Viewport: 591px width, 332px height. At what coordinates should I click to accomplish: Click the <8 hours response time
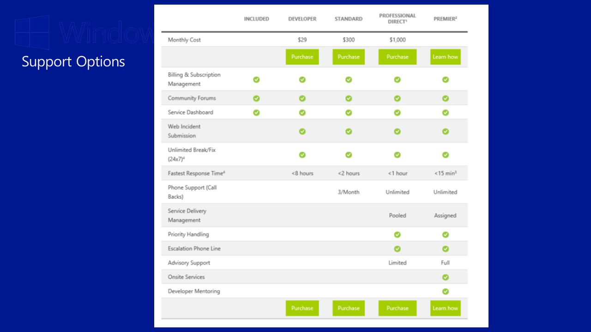302,173
